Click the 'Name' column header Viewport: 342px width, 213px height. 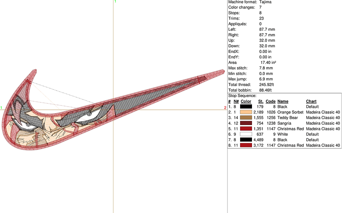click(283, 101)
